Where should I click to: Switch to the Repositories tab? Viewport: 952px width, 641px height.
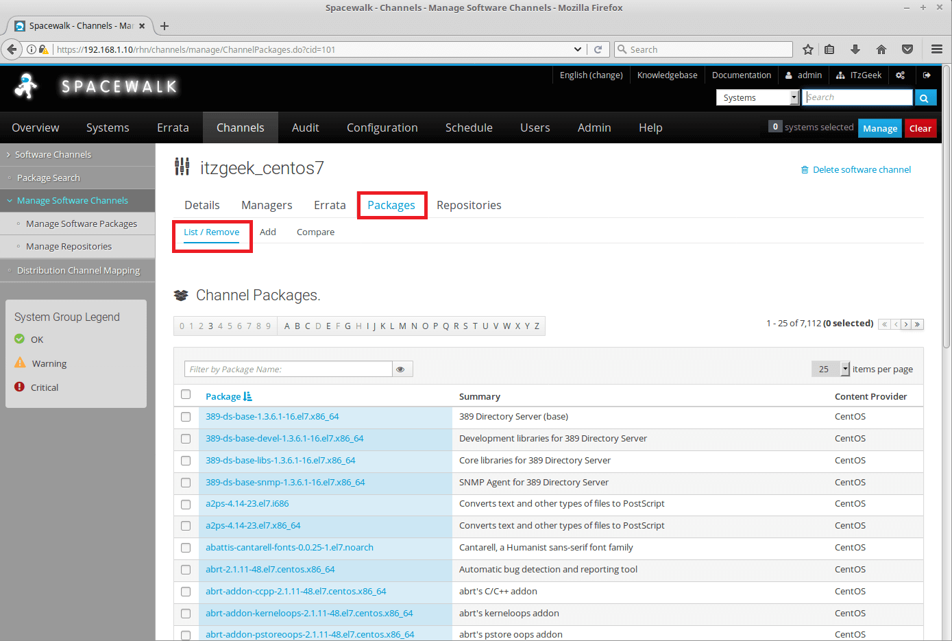point(469,205)
